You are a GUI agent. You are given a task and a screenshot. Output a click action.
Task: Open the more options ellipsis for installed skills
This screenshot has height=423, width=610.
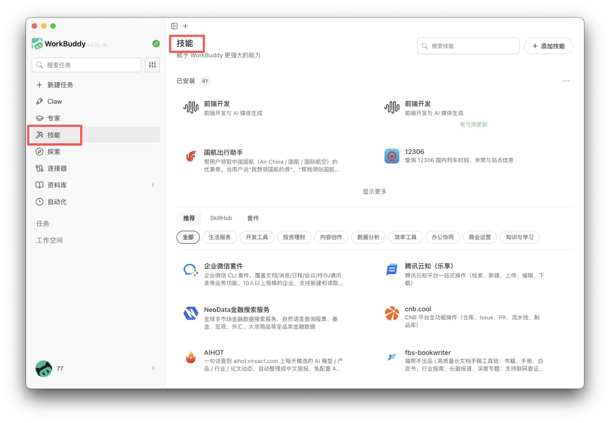pos(566,81)
